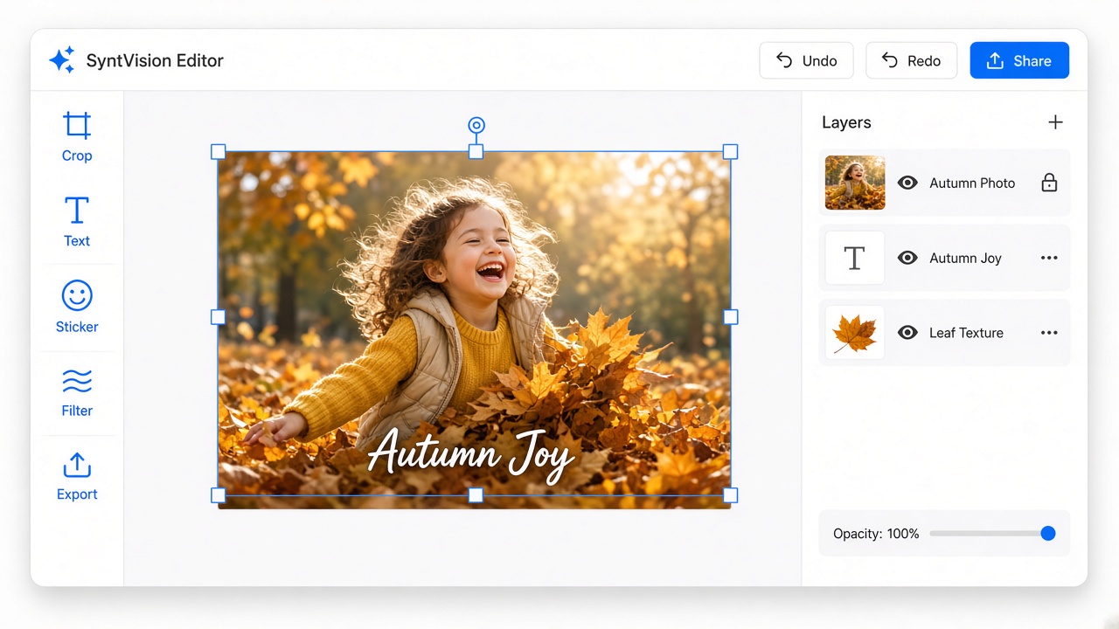Click the Autumn Joy layer name
1119x629 pixels.
(x=965, y=259)
